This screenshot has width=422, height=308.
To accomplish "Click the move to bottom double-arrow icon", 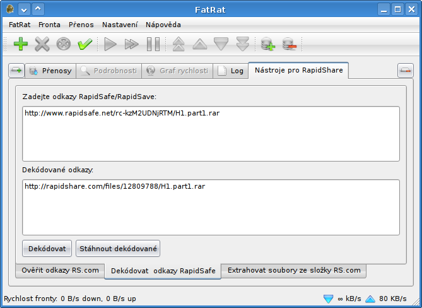I will point(242,44).
